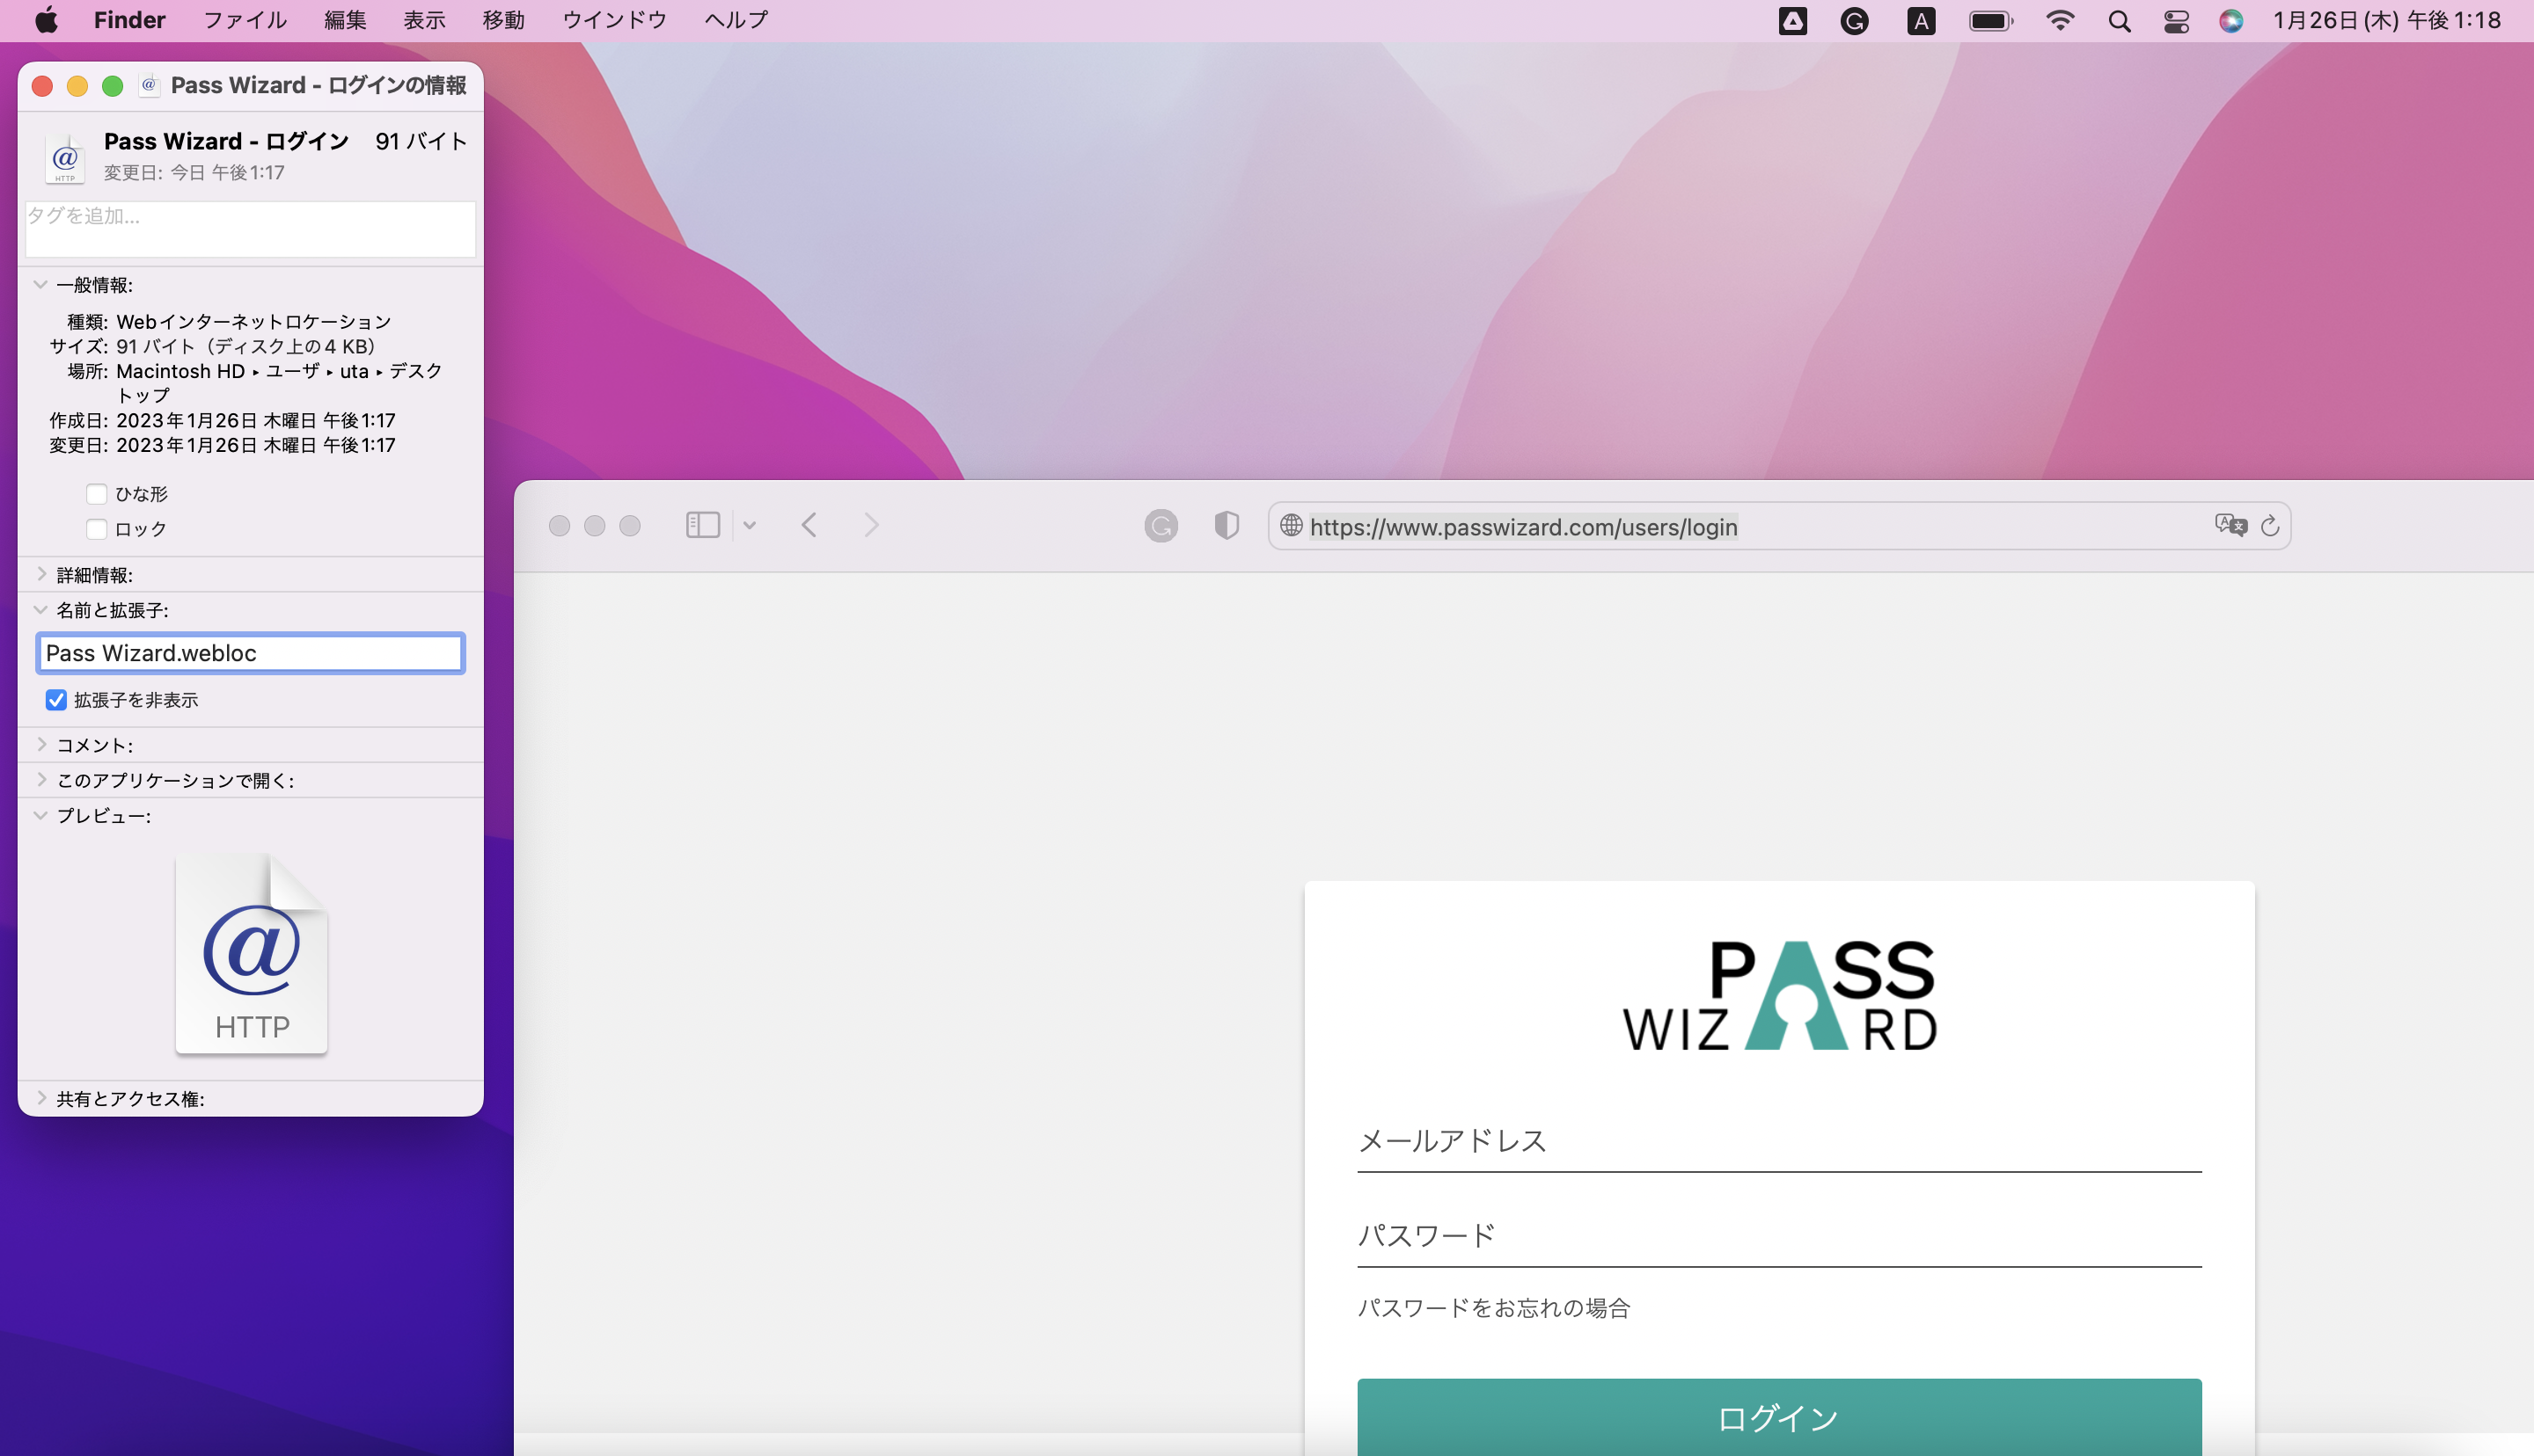Open the Finder menu

tap(129, 20)
